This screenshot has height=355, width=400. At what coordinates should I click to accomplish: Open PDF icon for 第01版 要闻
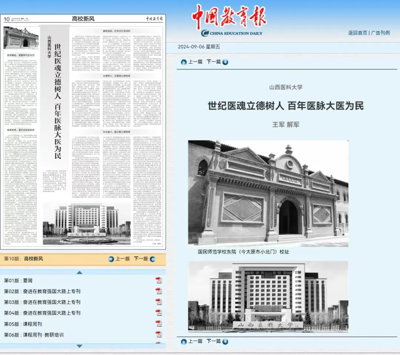(159, 280)
